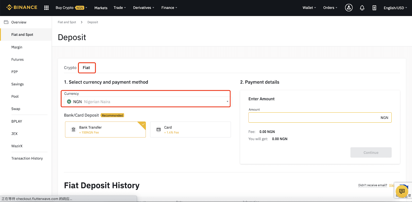
Task: Click the checkout.flutterwave.com status bar text
Action: 37,199
